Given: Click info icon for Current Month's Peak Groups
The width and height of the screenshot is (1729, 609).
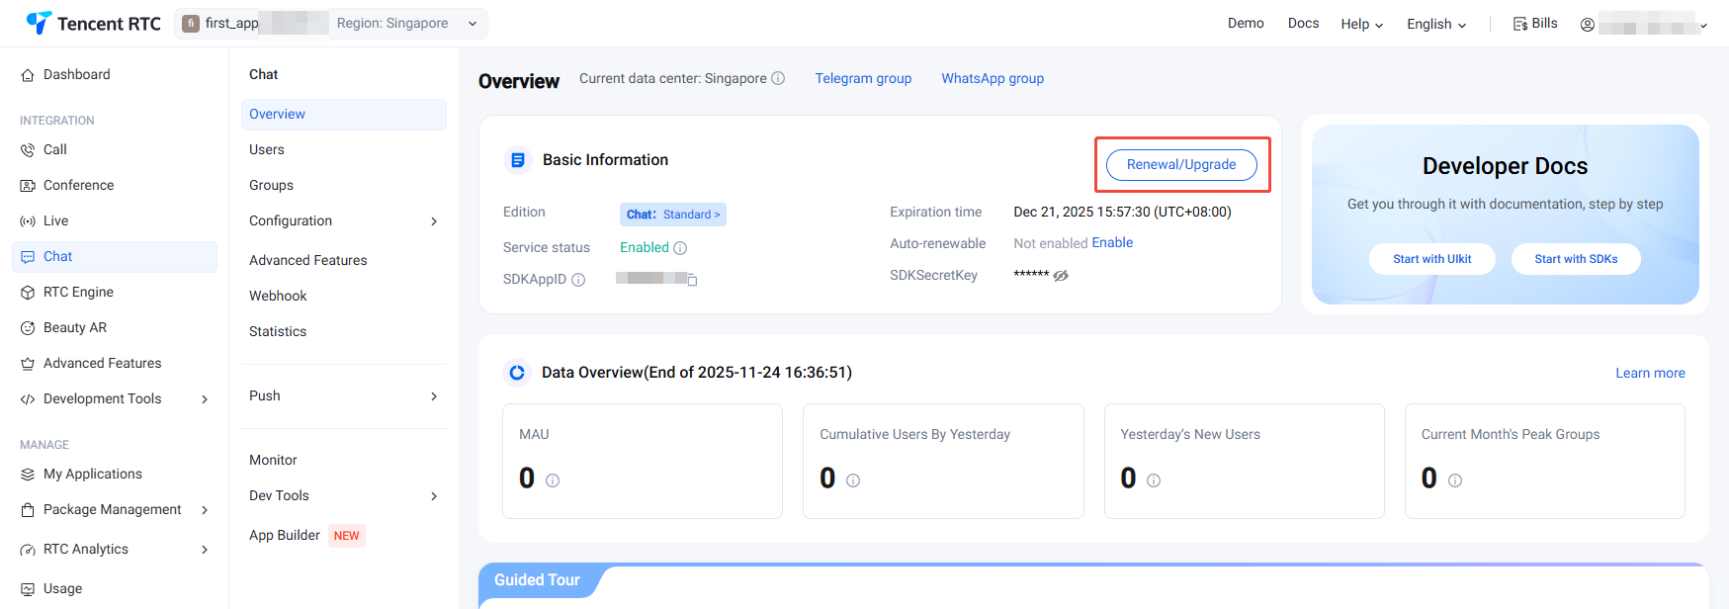Looking at the screenshot, I should point(1455,480).
